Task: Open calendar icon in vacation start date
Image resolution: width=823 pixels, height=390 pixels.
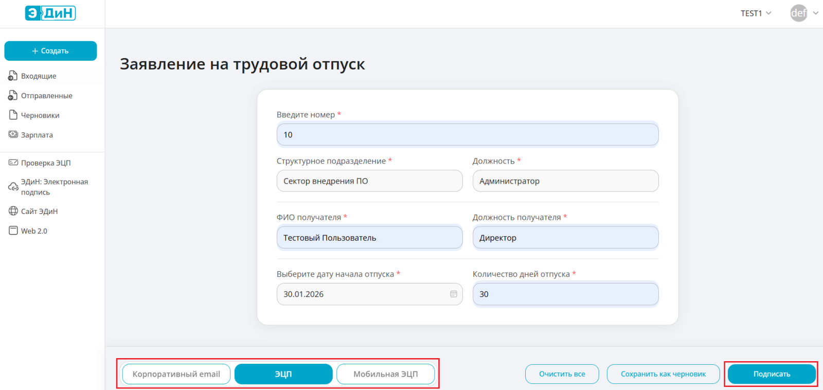Action: click(453, 294)
